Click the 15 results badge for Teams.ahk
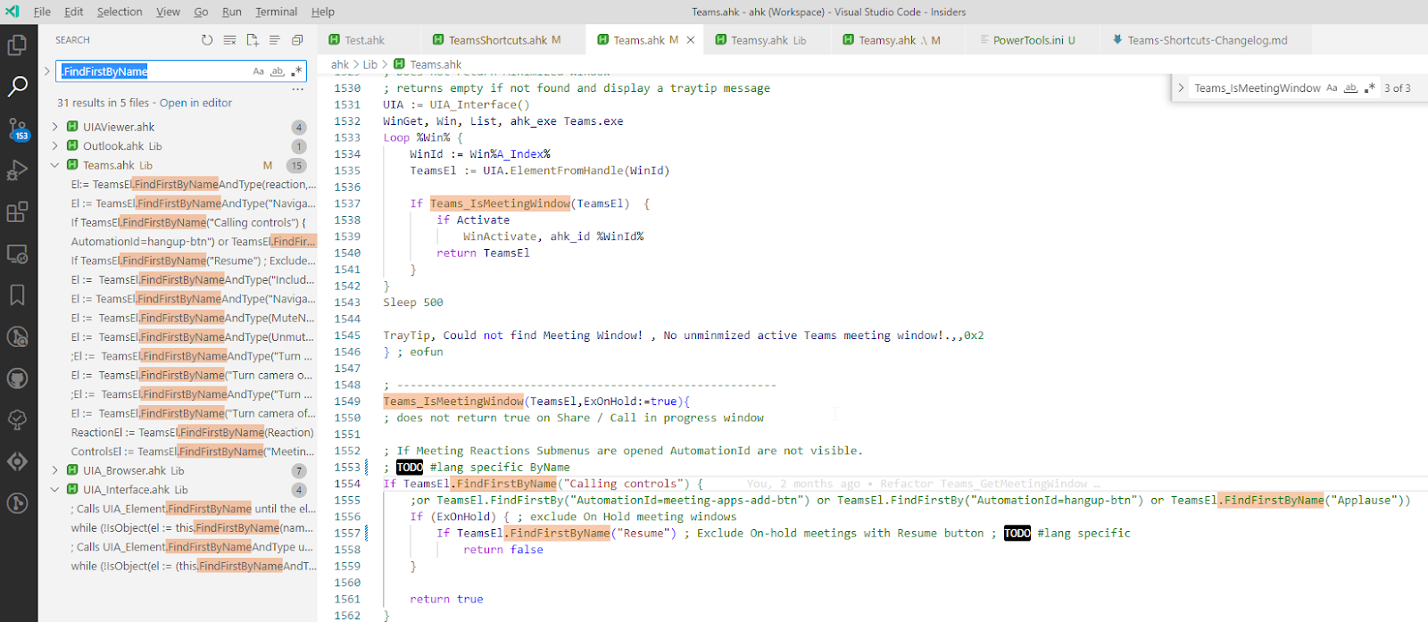The image size is (1428, 622). tap(296, 165)
